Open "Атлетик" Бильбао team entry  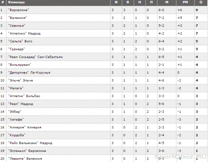coord(24,96)
